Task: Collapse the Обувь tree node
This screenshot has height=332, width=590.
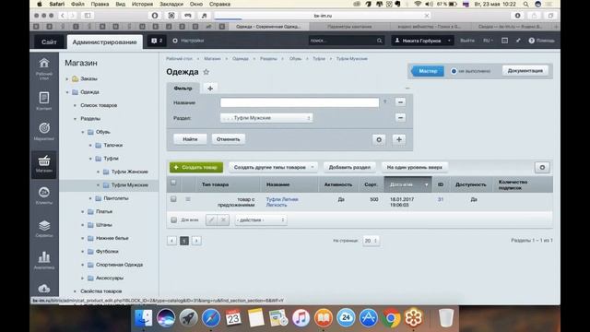Action: point(83,132)
